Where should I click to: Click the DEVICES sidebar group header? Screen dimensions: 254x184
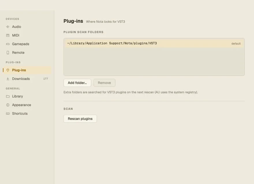click(x=12, y=19)
